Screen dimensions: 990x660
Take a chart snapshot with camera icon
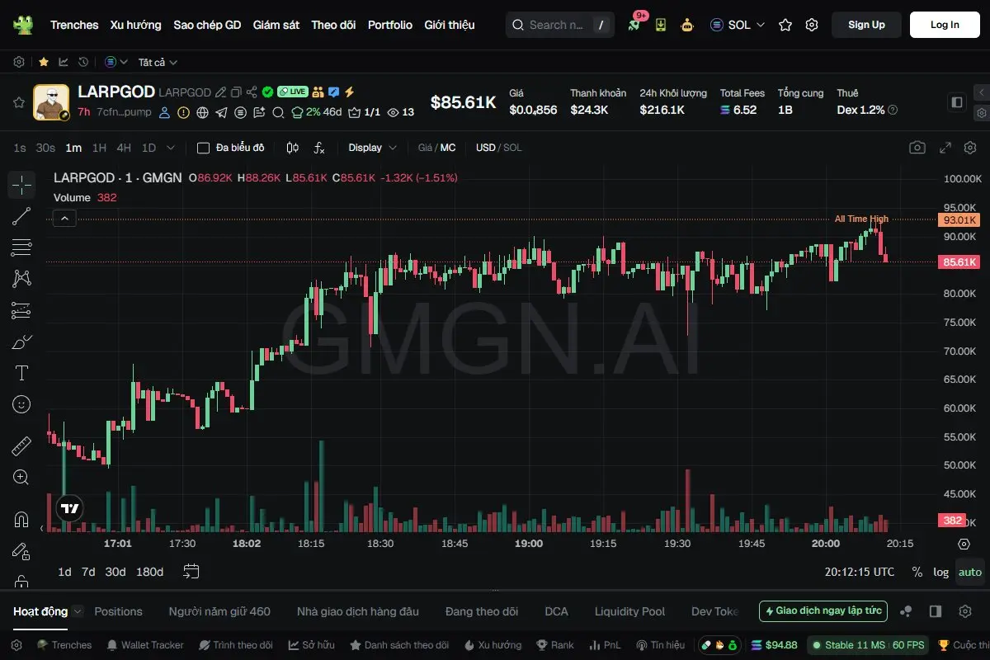click(x=917, y=148)
